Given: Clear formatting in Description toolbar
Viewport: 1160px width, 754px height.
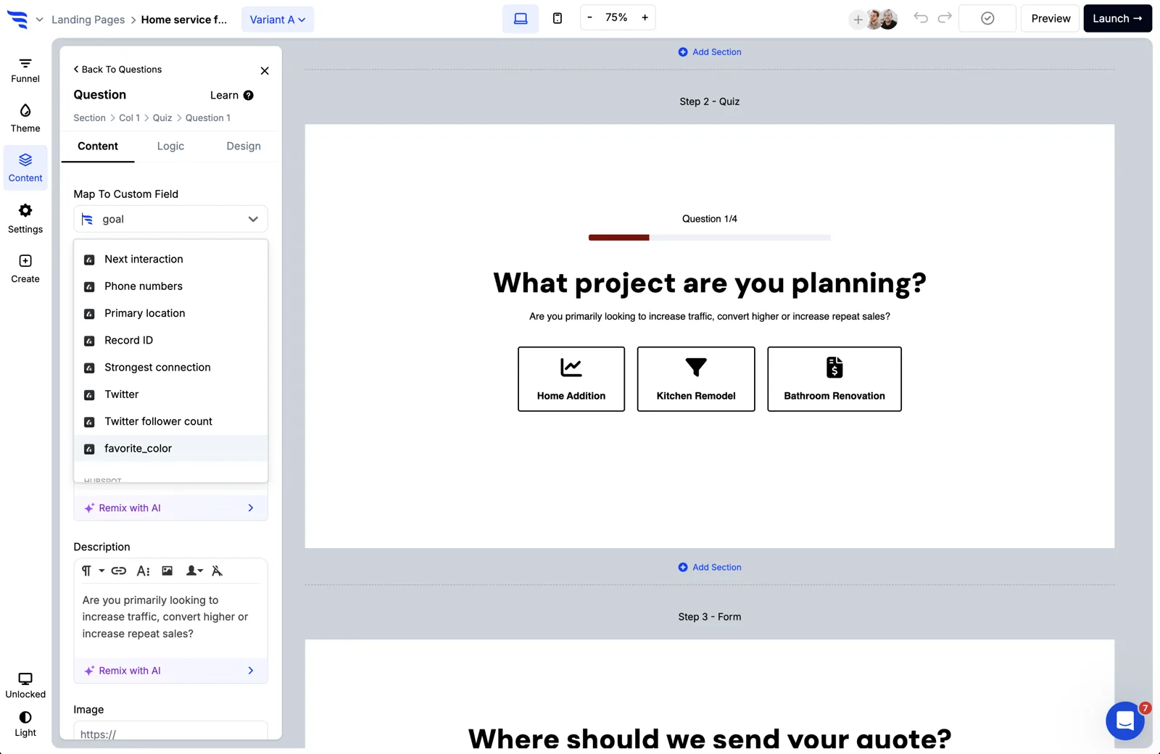Looking at the screenshot, I should pyautogui.click(x=217, y=571).
